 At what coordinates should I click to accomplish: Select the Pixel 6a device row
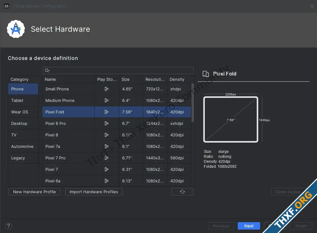117,181
